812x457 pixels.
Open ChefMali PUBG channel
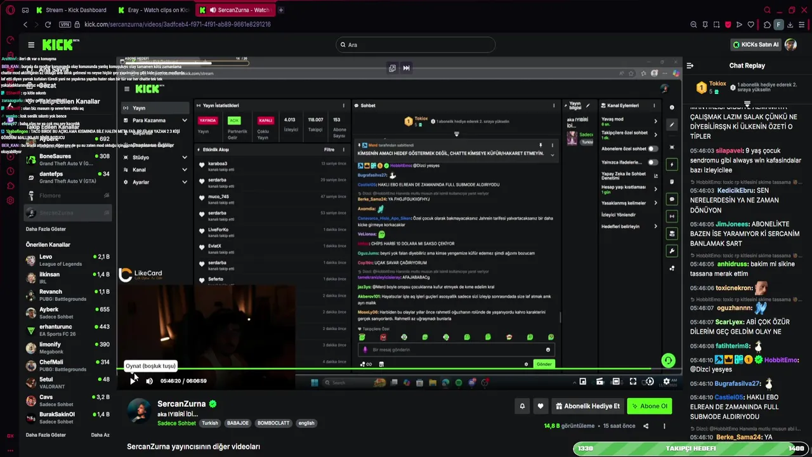point(69,366)
